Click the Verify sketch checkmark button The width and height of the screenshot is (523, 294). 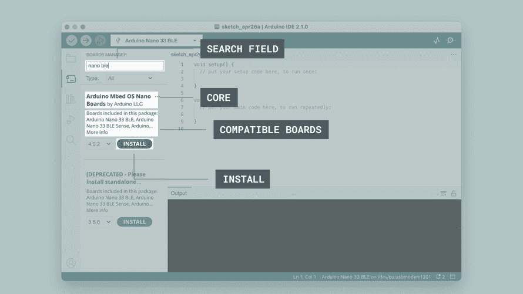[72, 40]
